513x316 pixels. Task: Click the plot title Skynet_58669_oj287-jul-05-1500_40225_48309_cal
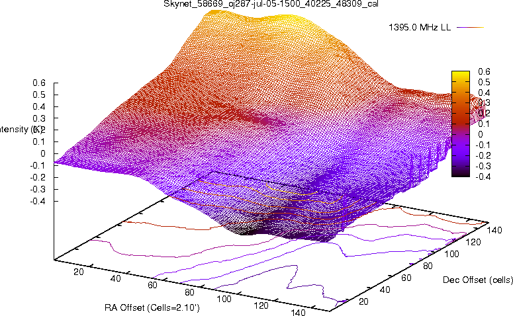271,4
